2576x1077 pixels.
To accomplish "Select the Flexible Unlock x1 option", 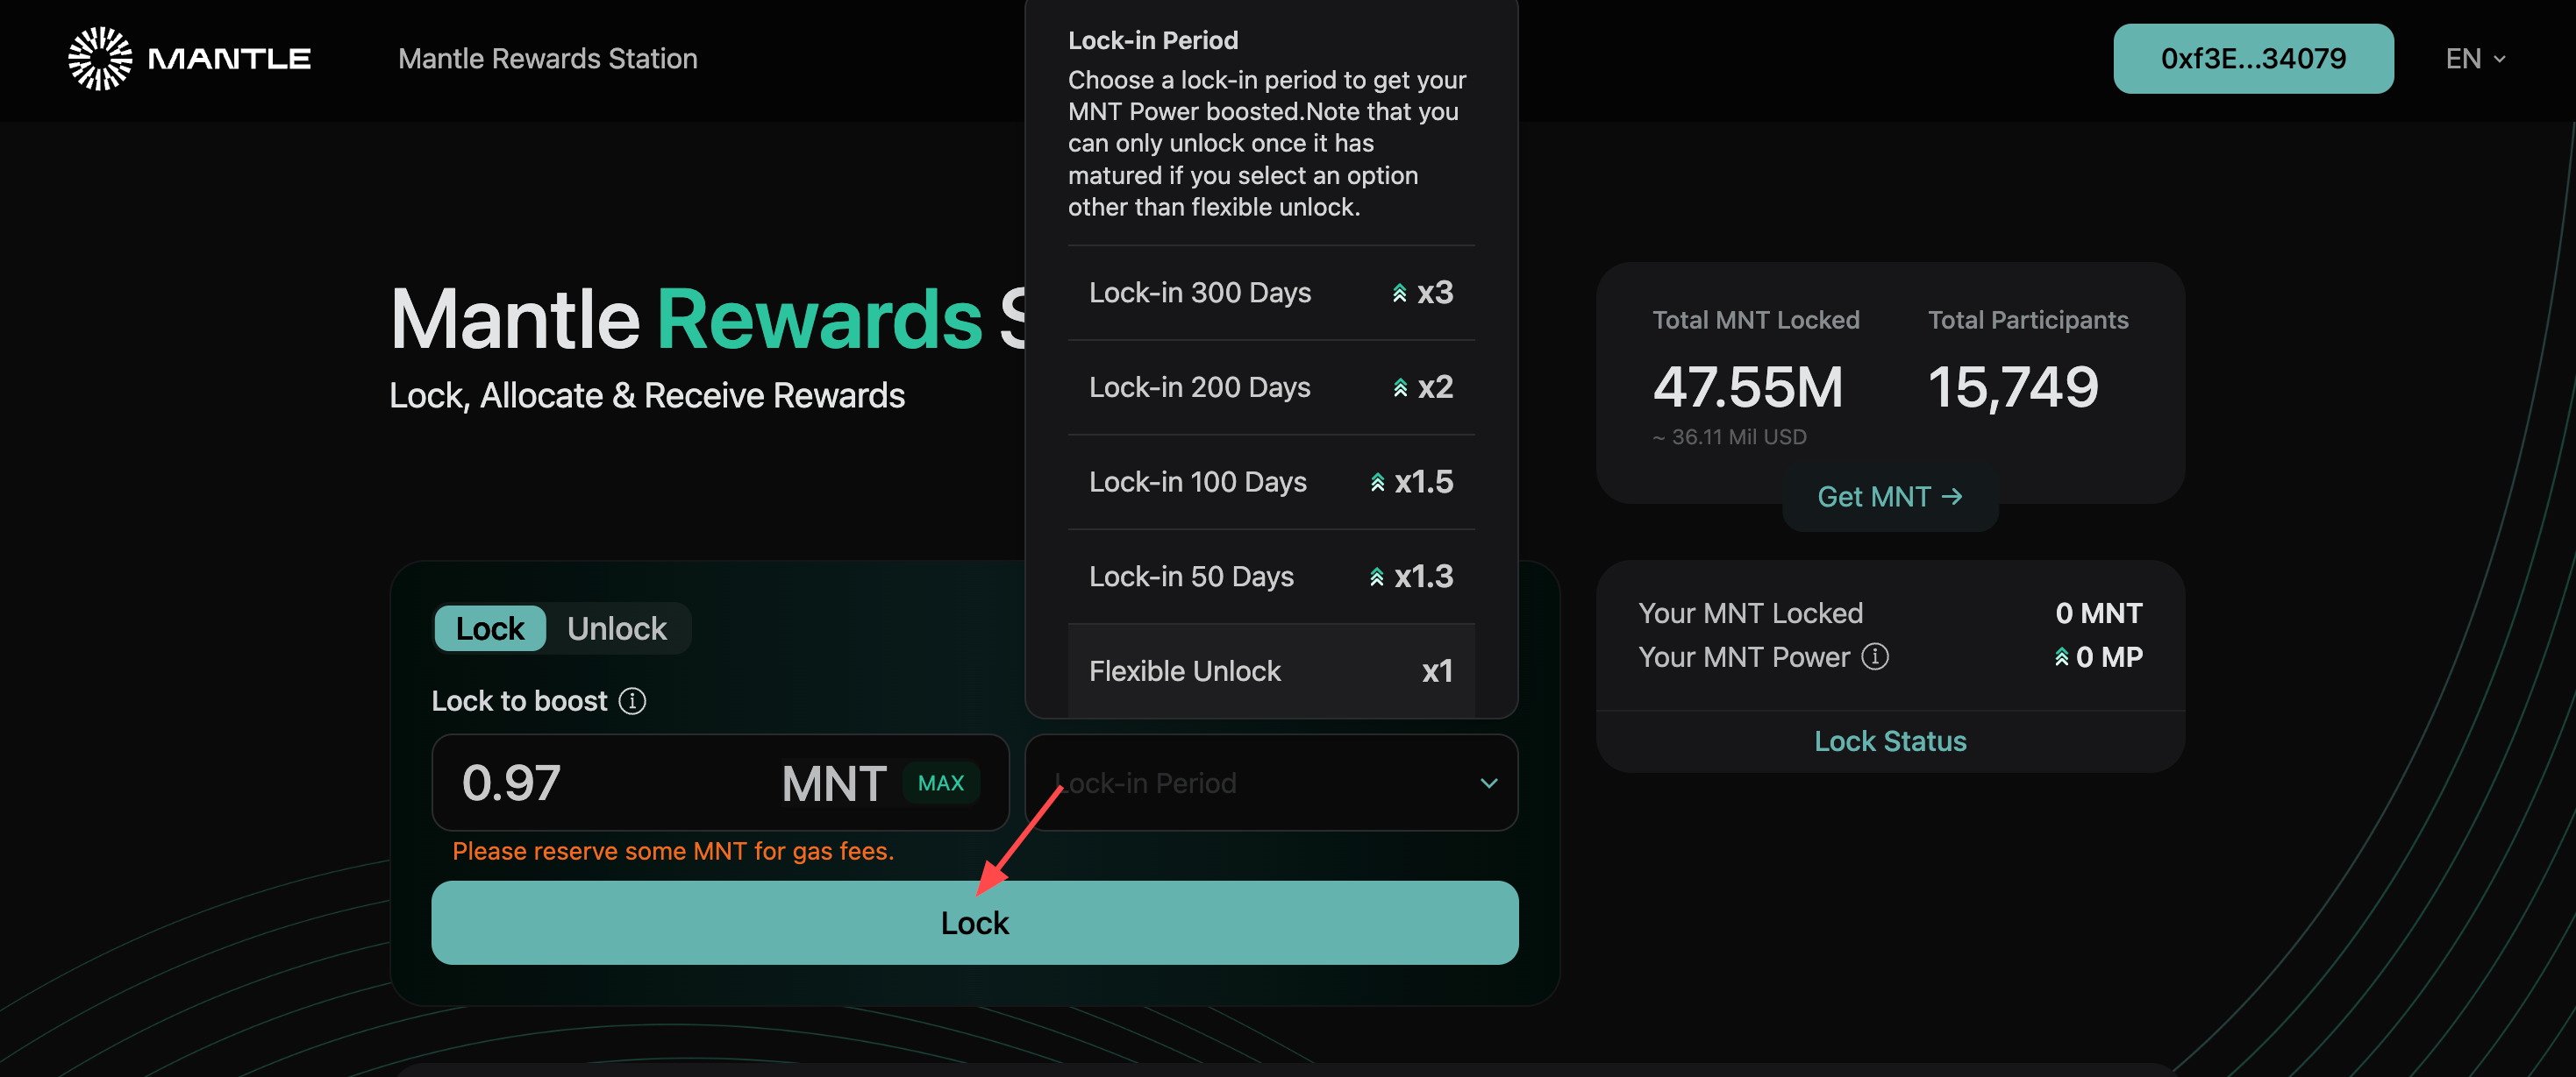I will click(1270, 671).
